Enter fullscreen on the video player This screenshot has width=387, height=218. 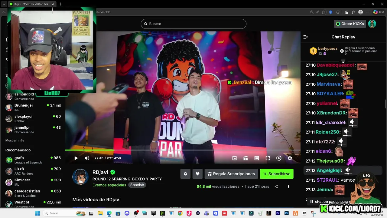[x=268, y=158]
